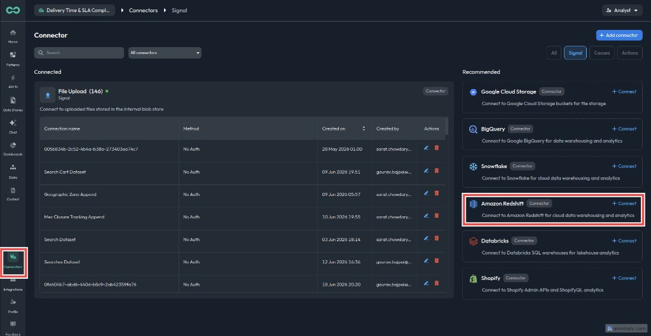Click the infinity app logo
The height and width of the screenshot is (336, 651).
[x=13, y=10]
